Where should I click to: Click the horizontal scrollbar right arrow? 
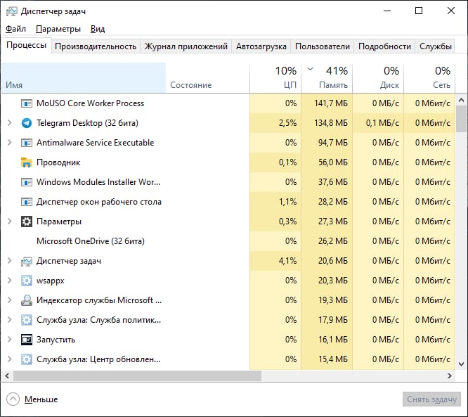point(450,376)
